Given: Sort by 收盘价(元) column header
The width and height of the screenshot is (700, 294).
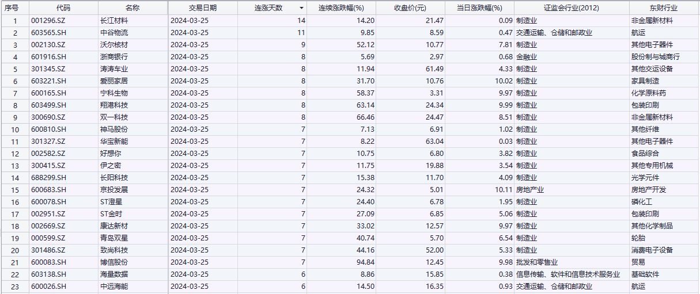Looking at the screenshot, I should [410, 8].
